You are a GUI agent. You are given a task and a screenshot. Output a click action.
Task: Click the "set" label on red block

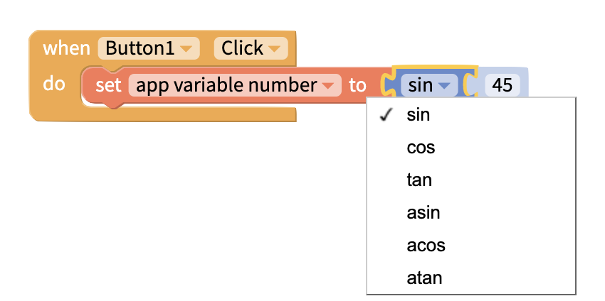click(x=109, y=86)
